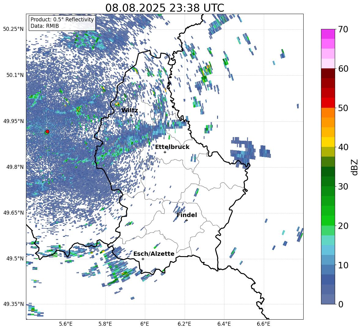The width and height of the screenshot is (362, 330).
Task: Click the colorbar tick label 30
Action: pyautogui.click(x=343, y=187)
